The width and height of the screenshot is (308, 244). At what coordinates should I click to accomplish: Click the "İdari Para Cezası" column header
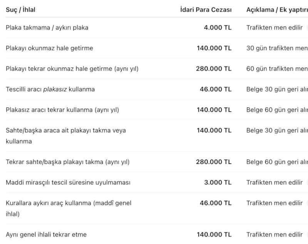[206, 10]
